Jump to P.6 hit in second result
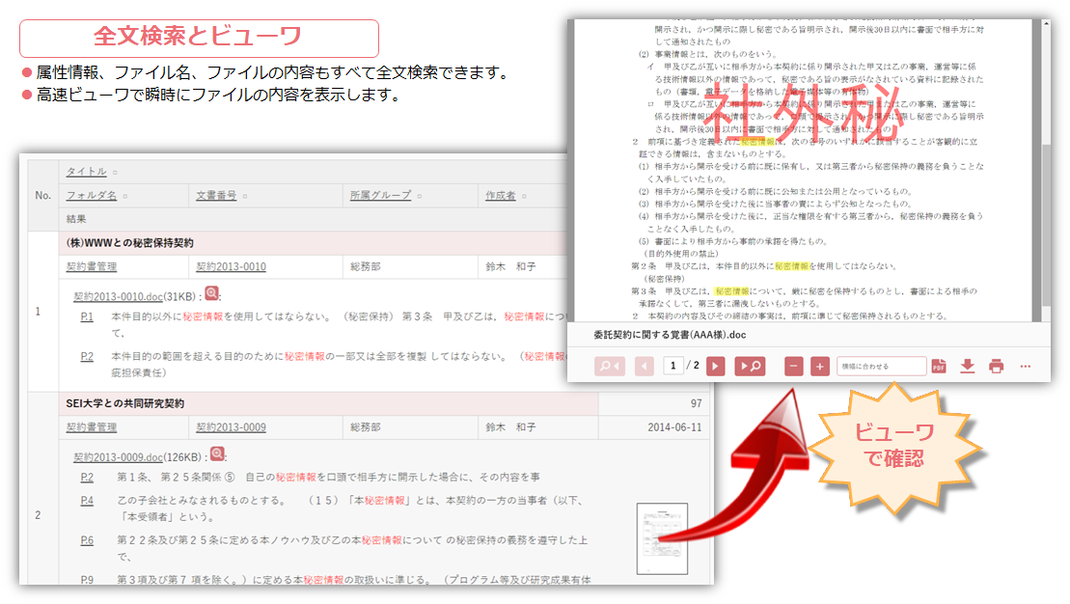 coord(87,540)
